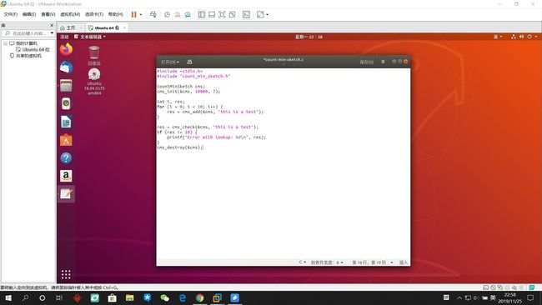This screenshot has width=542, height=305.
Task: Change the C language highlight mode
Action: (x=303, y=262)
